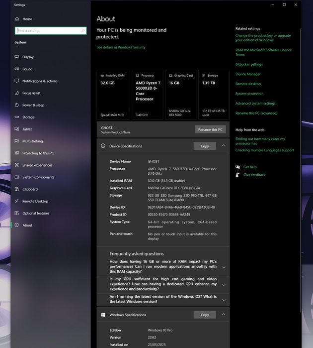Click the Multi-tasking icon
This screenshot has height=348, width=313.
tap(16, 141)
